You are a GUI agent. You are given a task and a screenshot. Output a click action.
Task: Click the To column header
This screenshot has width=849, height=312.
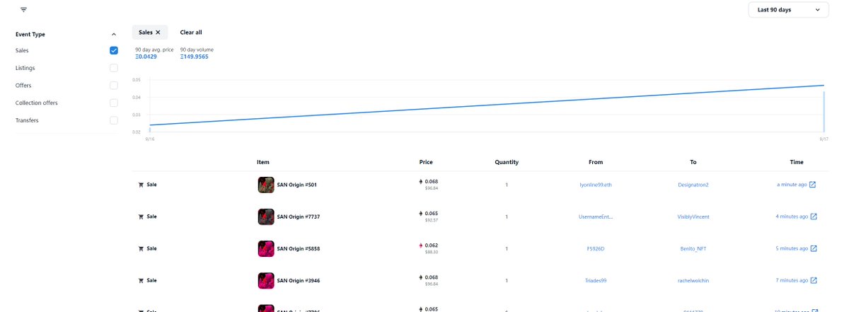coord(693,162)
